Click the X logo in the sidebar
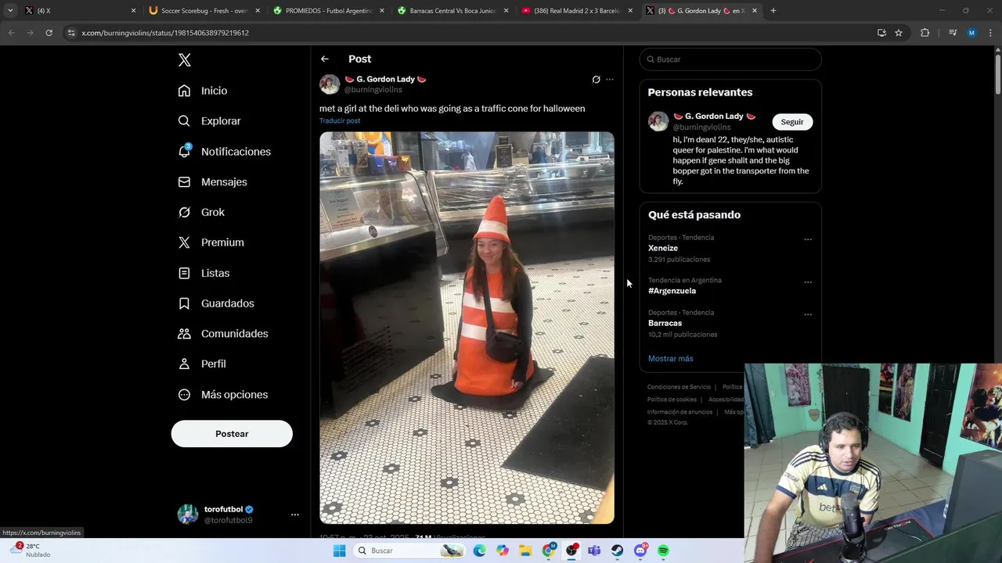 (184, 60)
